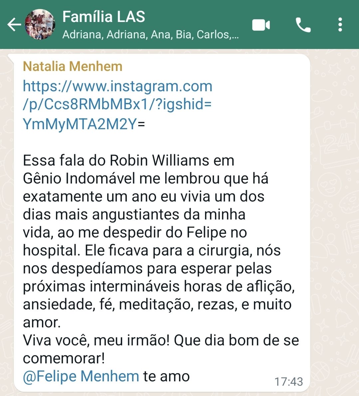Viewport: 359px width, 396px height.
Task: Open sender name Natalia Menhem
Action: point(73,66)
